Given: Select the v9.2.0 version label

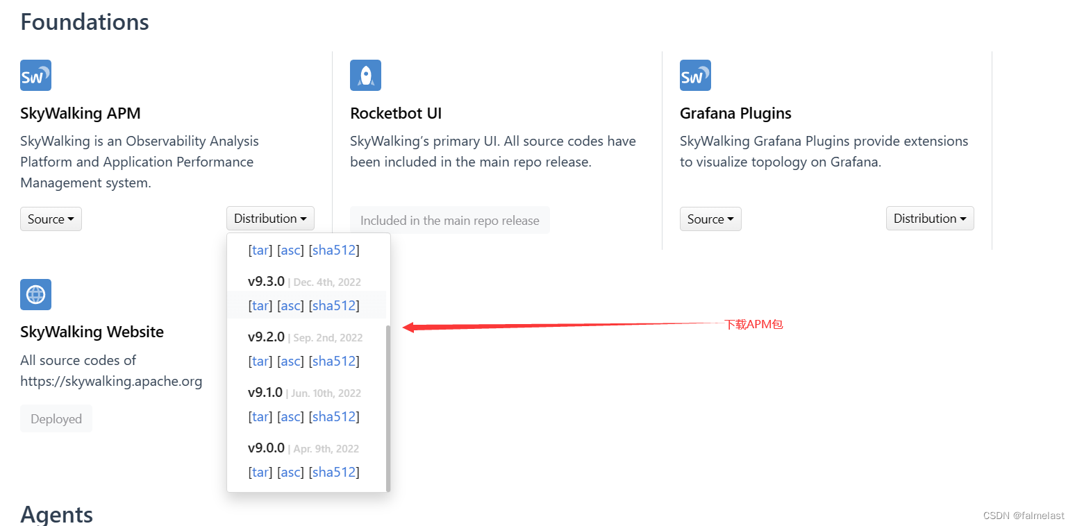Looking at the screenshot, I should coord(266,337).
